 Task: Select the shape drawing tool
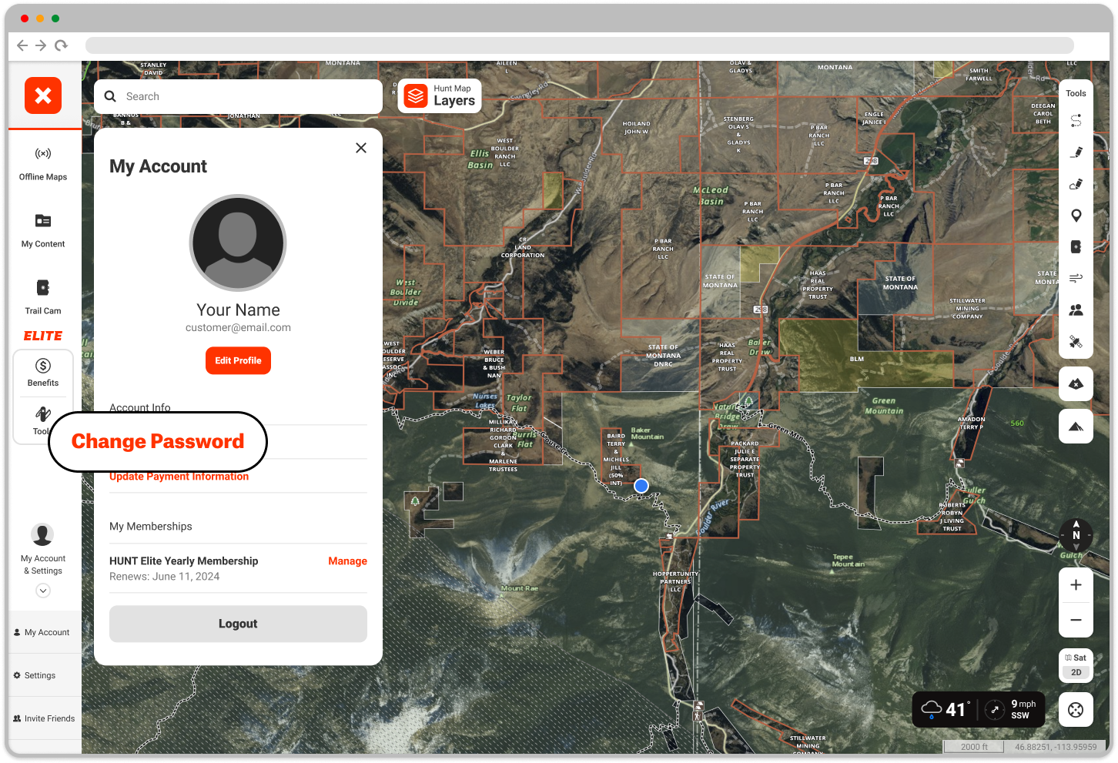[1076, 184]
